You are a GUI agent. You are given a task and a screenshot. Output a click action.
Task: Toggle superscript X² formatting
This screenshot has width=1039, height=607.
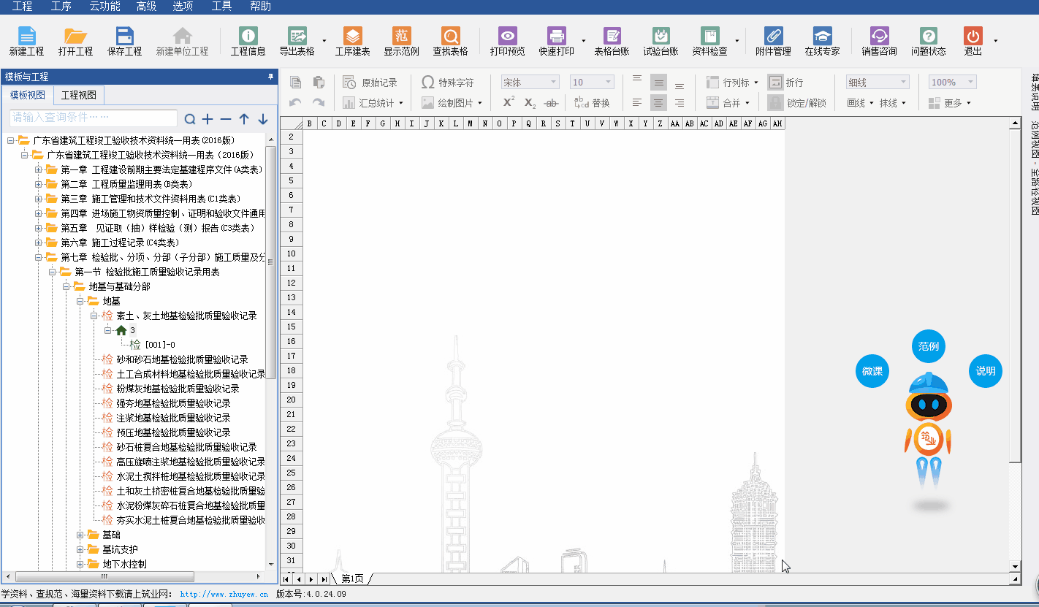[509, 103]
